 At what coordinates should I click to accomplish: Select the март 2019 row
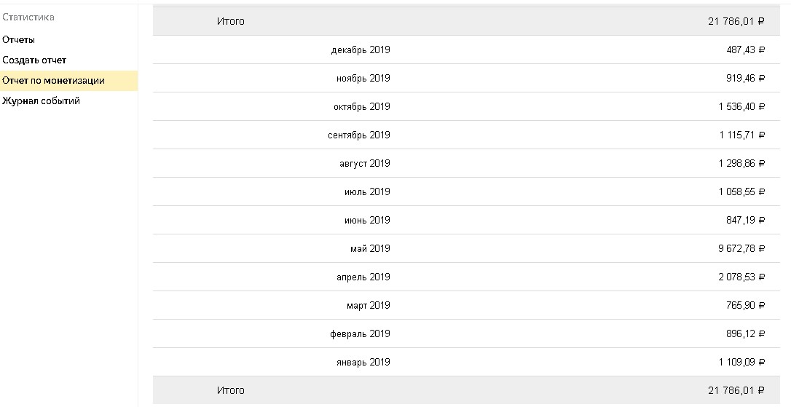pos(465,305)
